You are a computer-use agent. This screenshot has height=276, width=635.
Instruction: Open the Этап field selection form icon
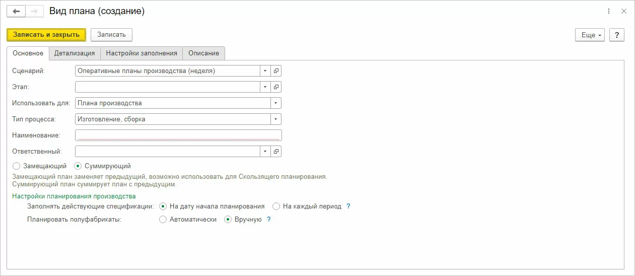pos(276,87)
